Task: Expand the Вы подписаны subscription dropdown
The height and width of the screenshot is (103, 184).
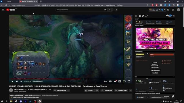Action: (x=61, y=90)
